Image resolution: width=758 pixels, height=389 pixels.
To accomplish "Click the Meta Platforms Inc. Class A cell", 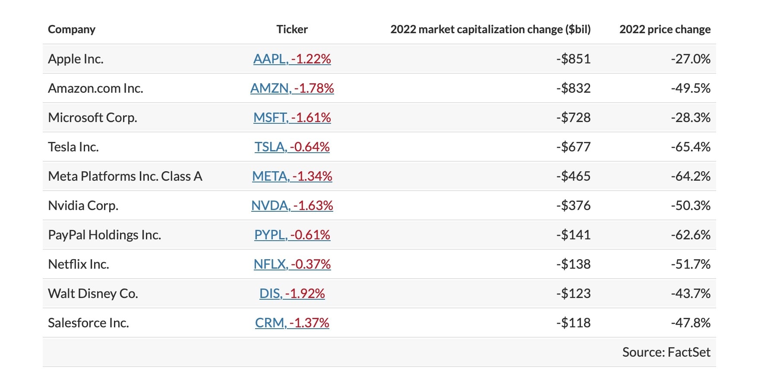I will [125, 176].
